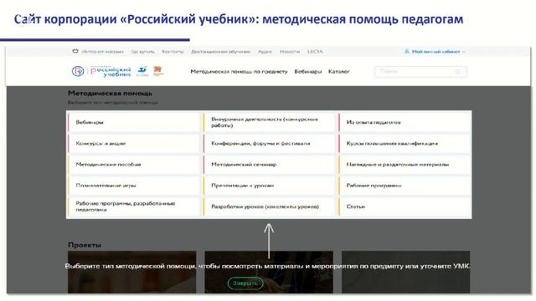The image size is (536, 301).
Task: Select Вебинары help type tile
Action: coord(134,122)
